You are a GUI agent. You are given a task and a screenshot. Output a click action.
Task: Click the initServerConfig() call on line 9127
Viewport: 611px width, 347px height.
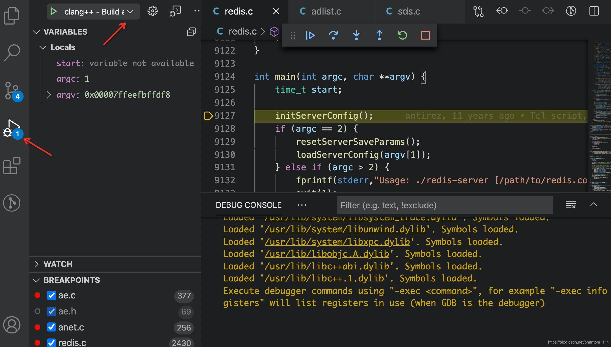pyautogui.click(x=324, y=116)
